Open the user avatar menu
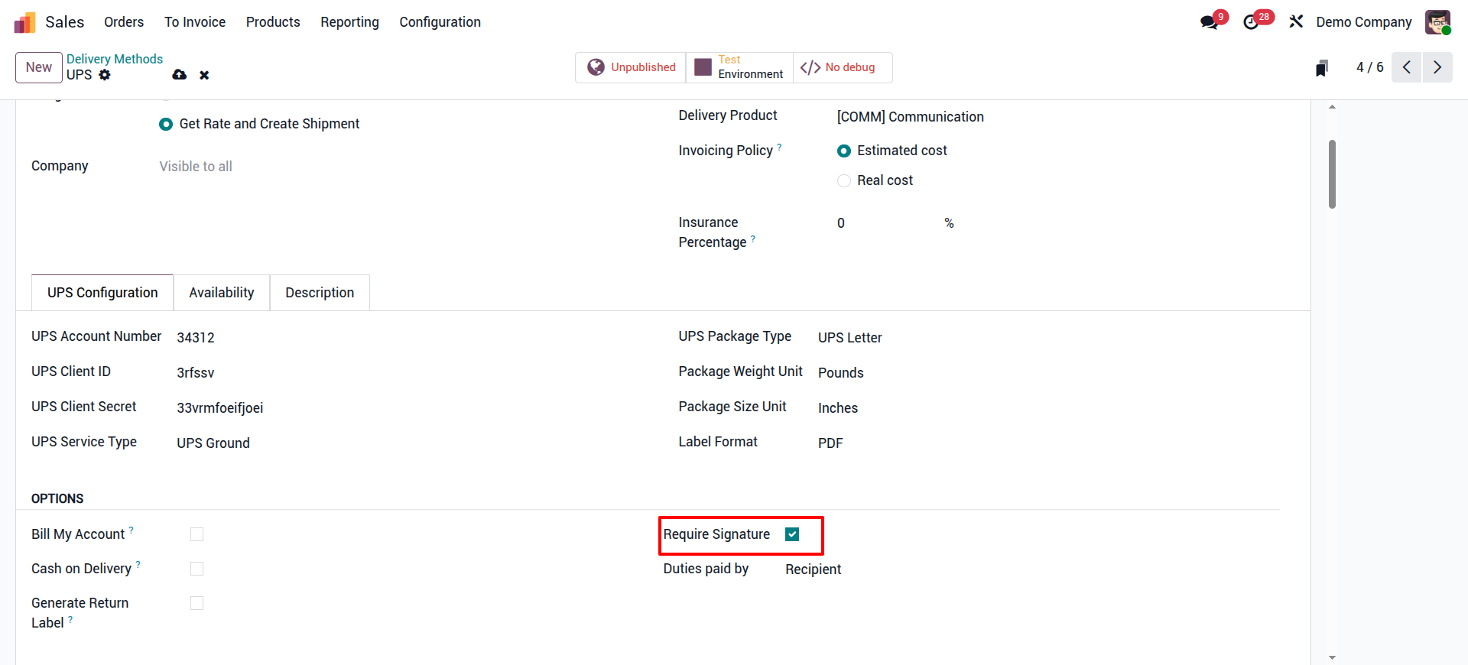The height and width of the screenshot is (665, 1468). tap(1437, 22)
